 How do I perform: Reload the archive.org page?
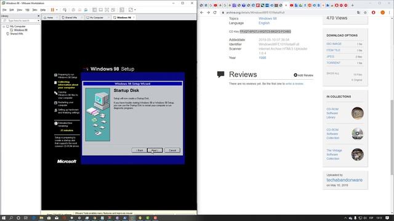tap(215, 12)
